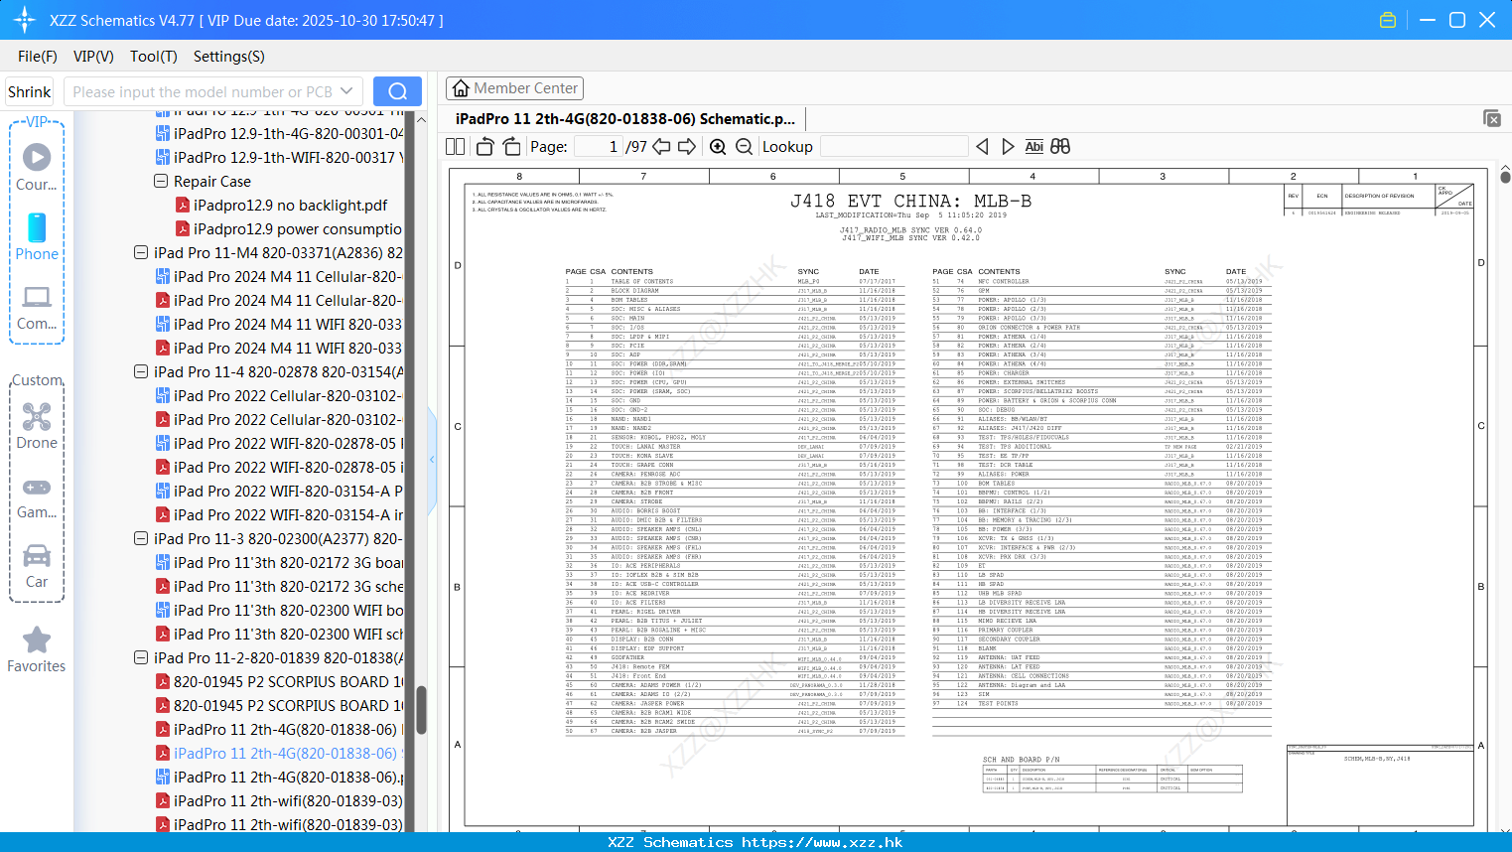Open the VIP(V) menu
1512x852 pixels.
tap(93, 57)
